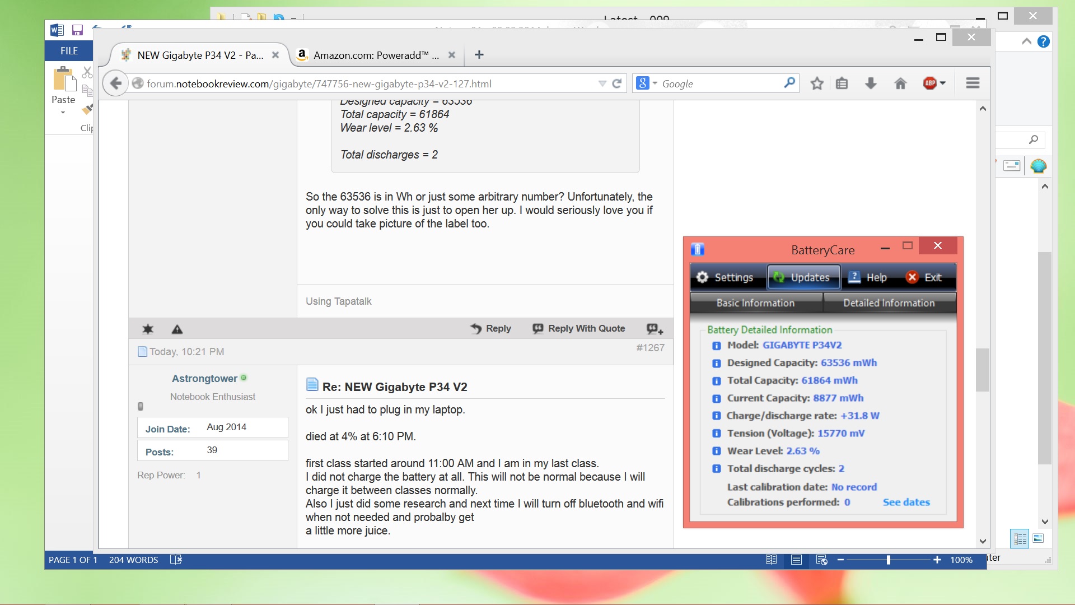Screen dimensions: 1075x605
Task: Click See dates link in BatteryCare
Action: (x=906, y=502)
